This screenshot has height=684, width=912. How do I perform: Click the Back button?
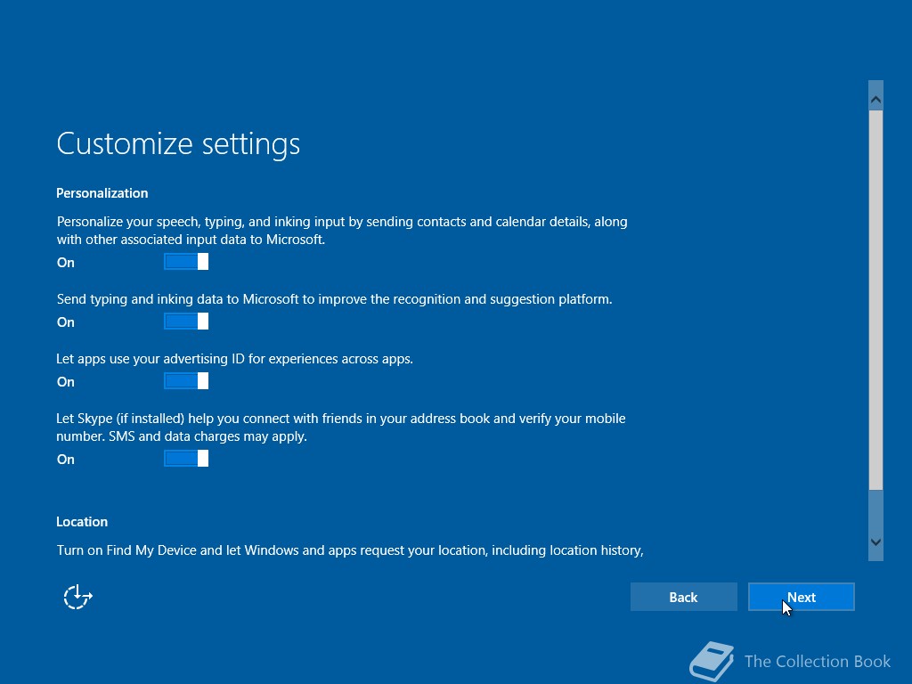click(683, 597)
